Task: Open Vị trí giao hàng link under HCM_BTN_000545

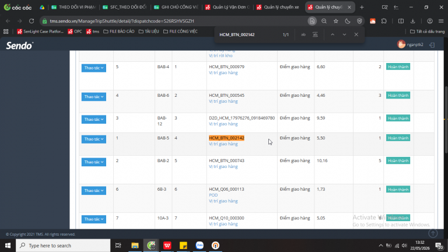Action: pos(223,101)
